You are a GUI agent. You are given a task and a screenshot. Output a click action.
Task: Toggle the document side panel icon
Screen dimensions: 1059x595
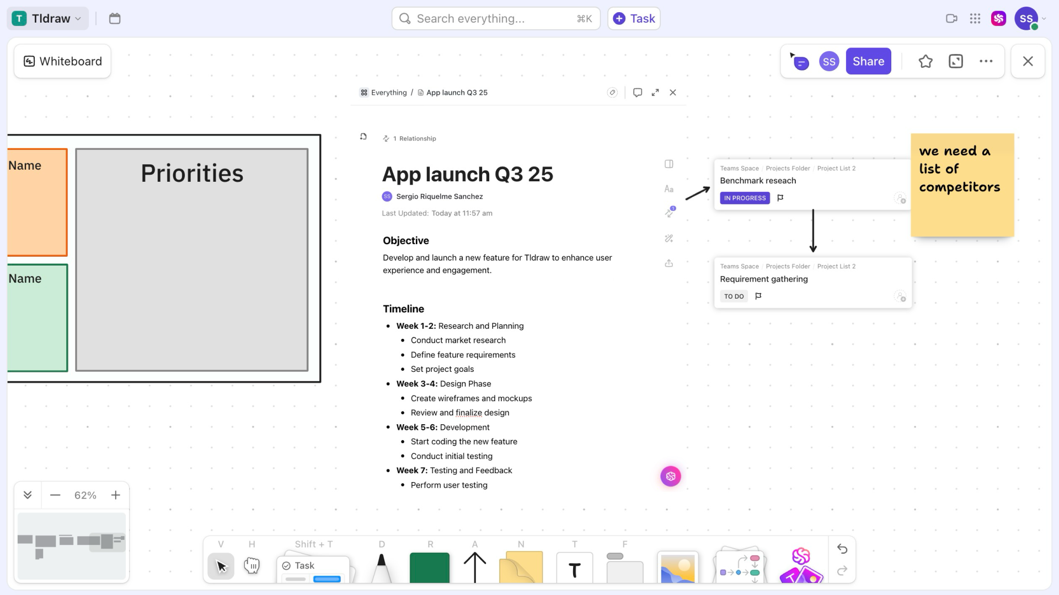669,164
